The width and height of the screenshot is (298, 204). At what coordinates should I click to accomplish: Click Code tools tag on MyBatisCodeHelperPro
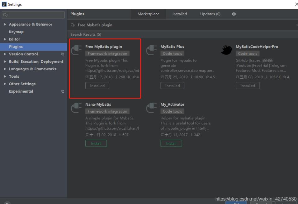tap(248, 53)
